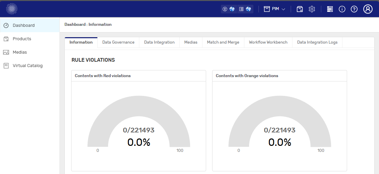Click the 'Contents with Red violations' title
Image resolution: width=379 pixels, height=174 pixels.
pos(103,76)
